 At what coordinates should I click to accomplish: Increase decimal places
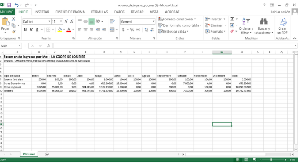[146, 30]
